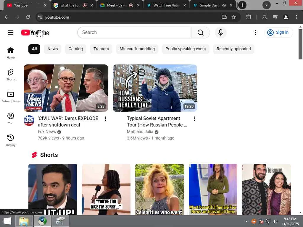The width and height of the screenshot is (303, 227).
Task: Click the browser forward arrow
Action: click(x=17, y=17)
